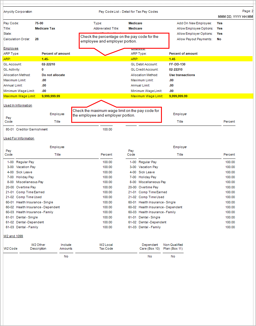Image resolution: width=256 pixels, height=326 pixels.
Task: Select the '80-01' Creditor Garnishment pay code
Action: [x=10, y=129]
